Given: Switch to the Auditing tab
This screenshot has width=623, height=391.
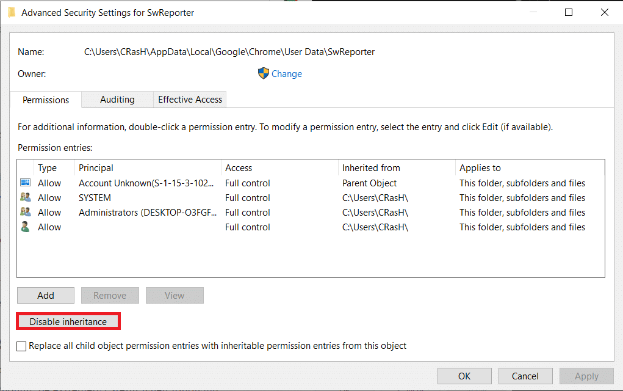Looking at the screenshot, I should (117, 100).
